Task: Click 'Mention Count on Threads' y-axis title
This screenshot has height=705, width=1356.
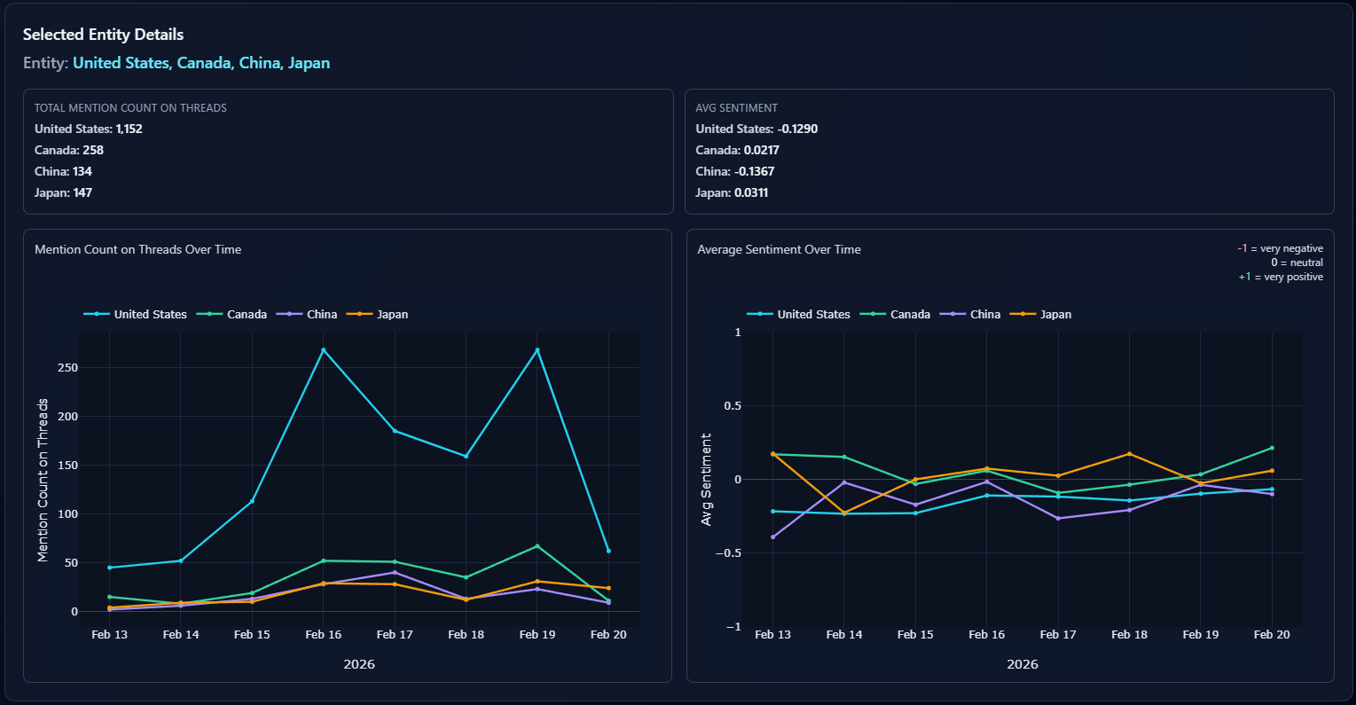Action: 43,480
